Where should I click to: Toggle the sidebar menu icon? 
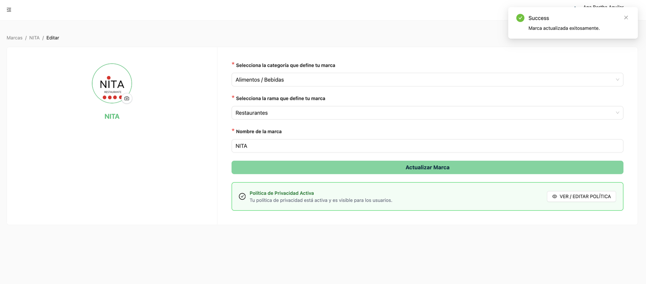point(9,10)
